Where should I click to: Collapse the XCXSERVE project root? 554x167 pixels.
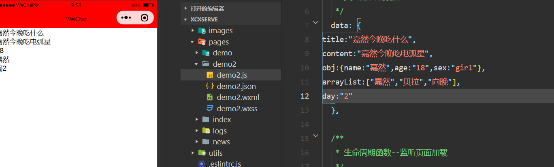186,19
